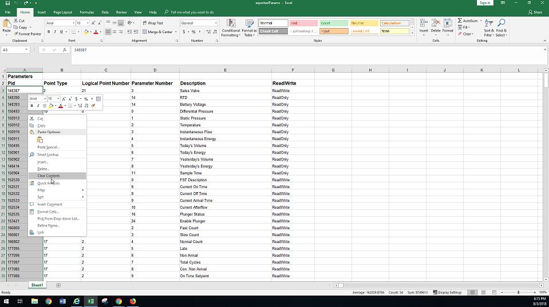Click the Sort & Filter icon
The height and width of the screenshot is (307, 549).
click(x=488, y=24)
